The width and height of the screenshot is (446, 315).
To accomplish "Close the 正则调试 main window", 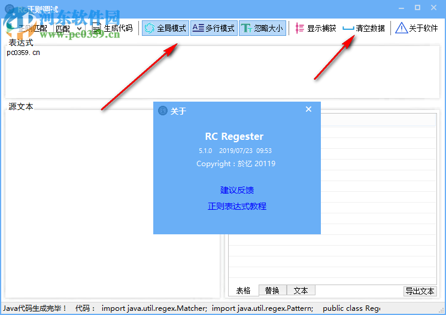I will [x=434, y=8].
